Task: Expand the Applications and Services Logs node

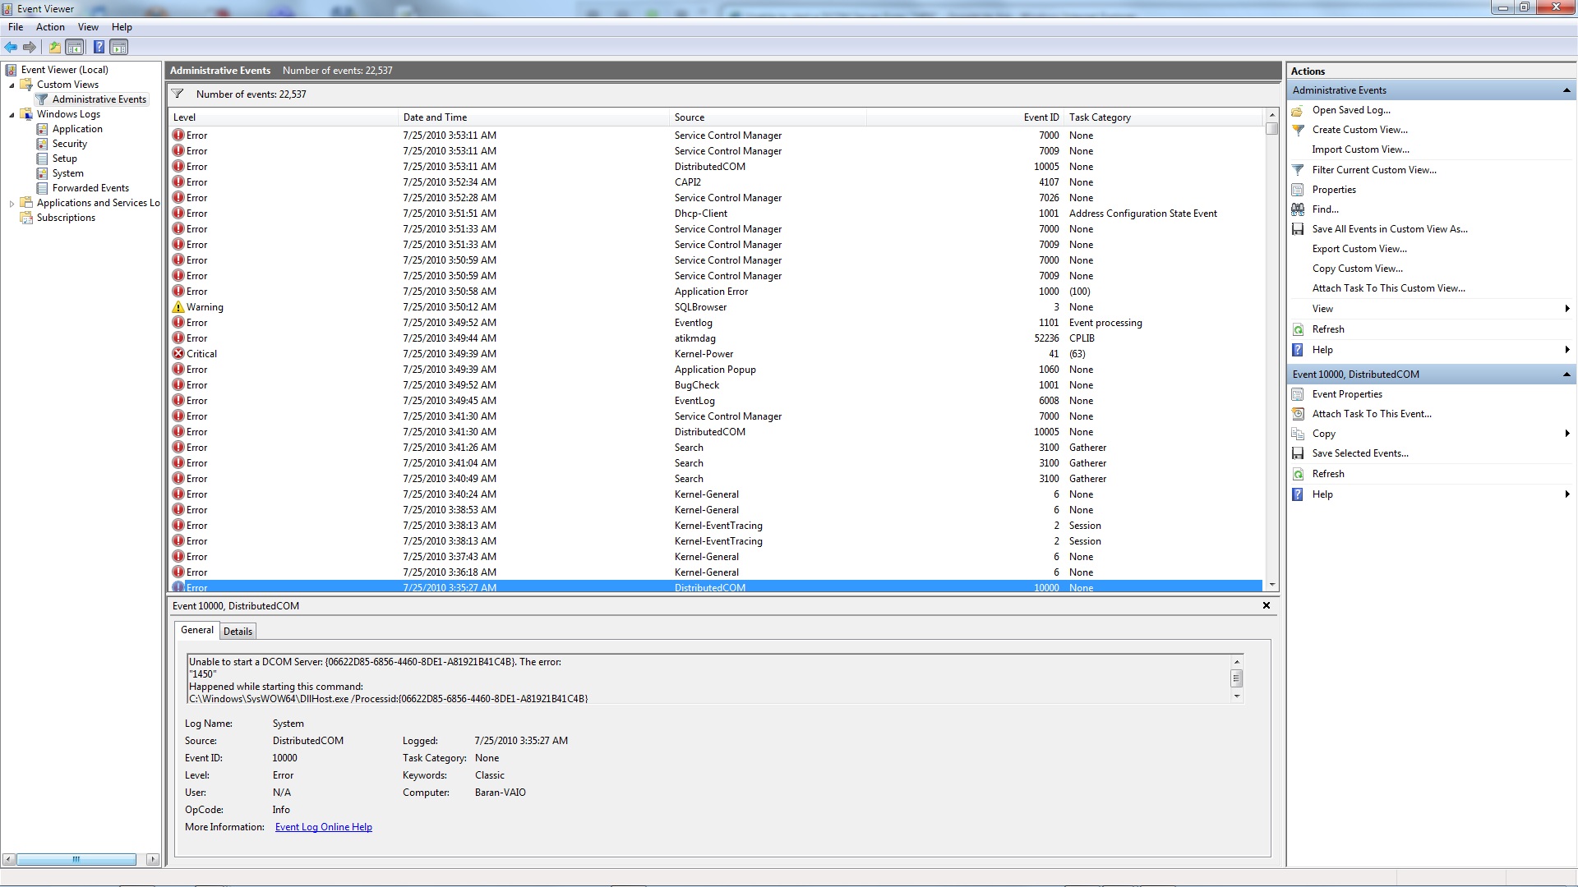Action: point(10,203)
